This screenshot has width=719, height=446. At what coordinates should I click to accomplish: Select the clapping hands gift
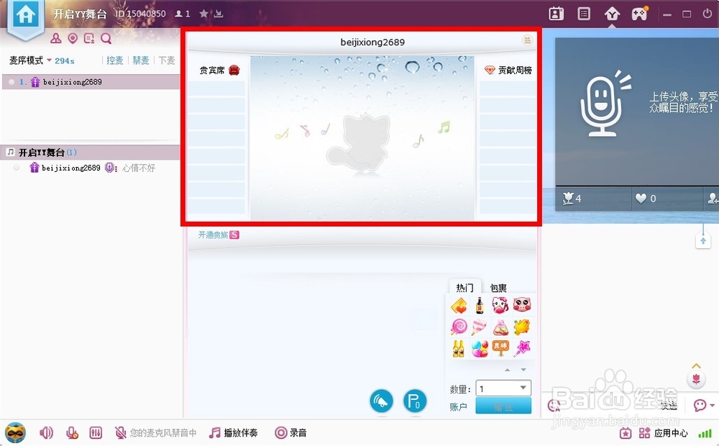tap(522, 327)
